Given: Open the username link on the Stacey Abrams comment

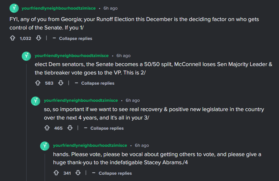Looking at the screenshot, I should [x=90, y=145].
